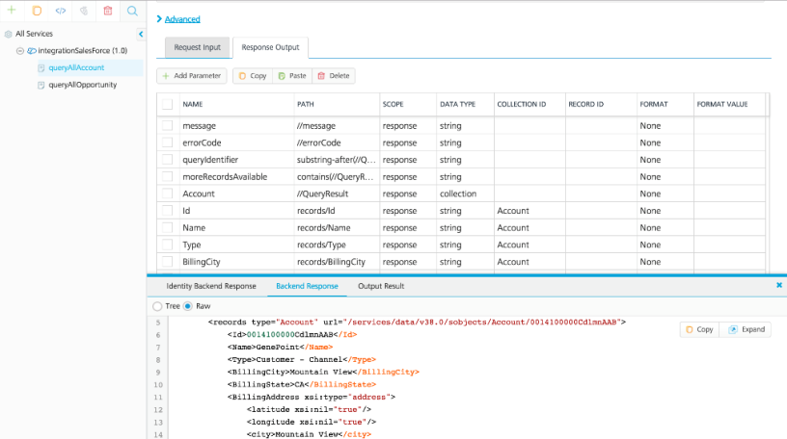Select All Services in the tree
The width and height of the screenshot is (787, 439).
[34, 34]
